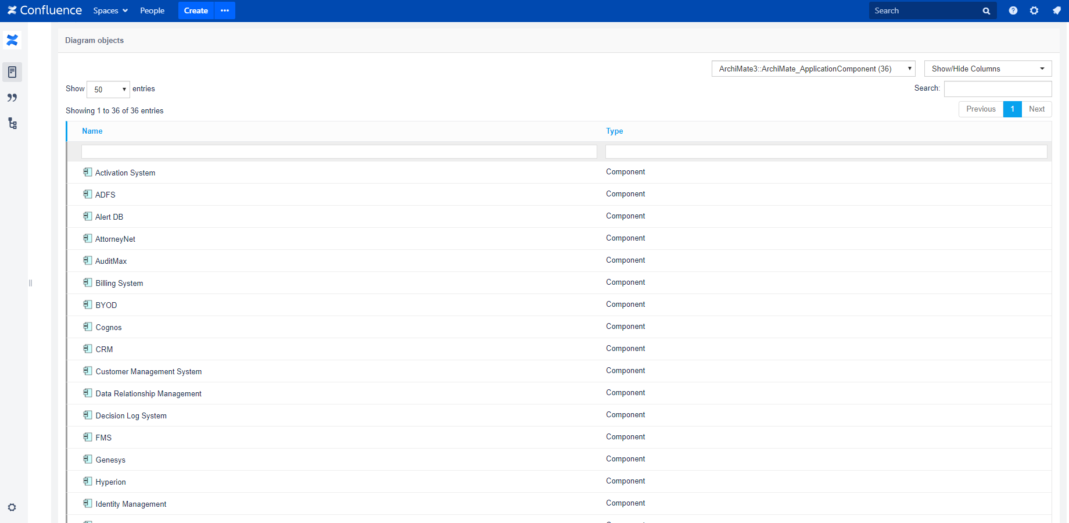This screenshot has width=1069, height=523.
Task: Open the space home icon in sidebar
Action: pos(12,40)
